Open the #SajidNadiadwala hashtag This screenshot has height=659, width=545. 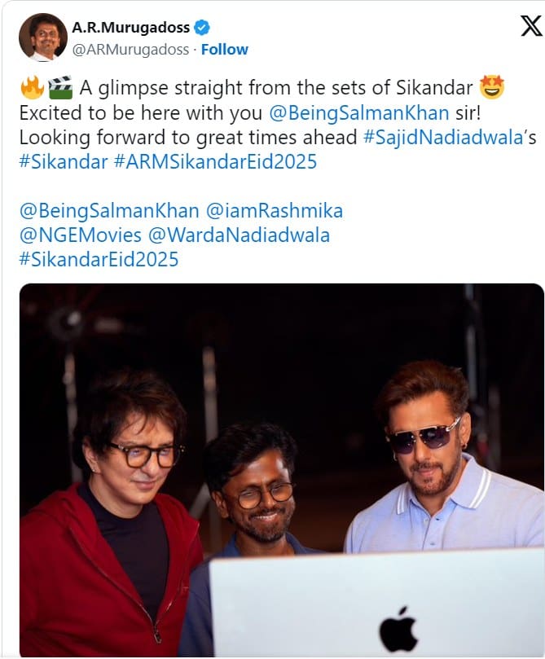[x=443, y=138]
